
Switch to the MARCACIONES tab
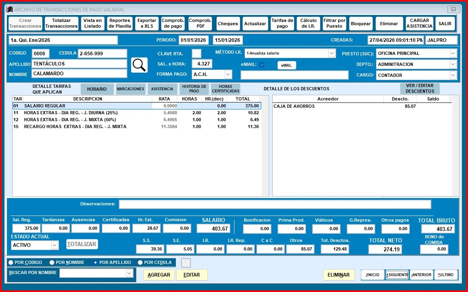click(131, 89)
